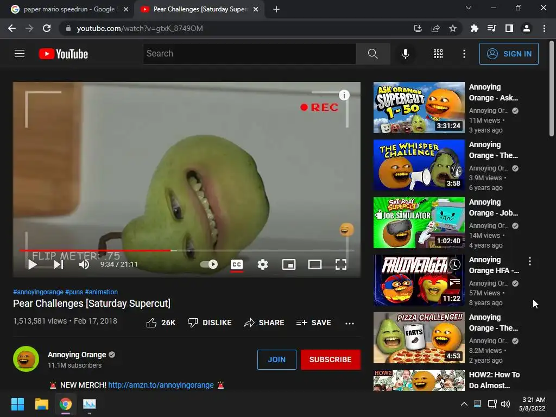The height and width of the screenshot is (417, 556).
Task: Open Annoying Orange channel avatar
Action: [26, 359]
